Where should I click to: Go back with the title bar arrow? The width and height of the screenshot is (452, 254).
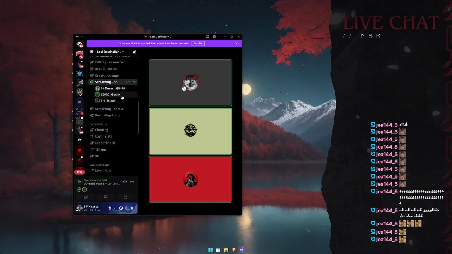pyautogui.click(x=77, y=37)
